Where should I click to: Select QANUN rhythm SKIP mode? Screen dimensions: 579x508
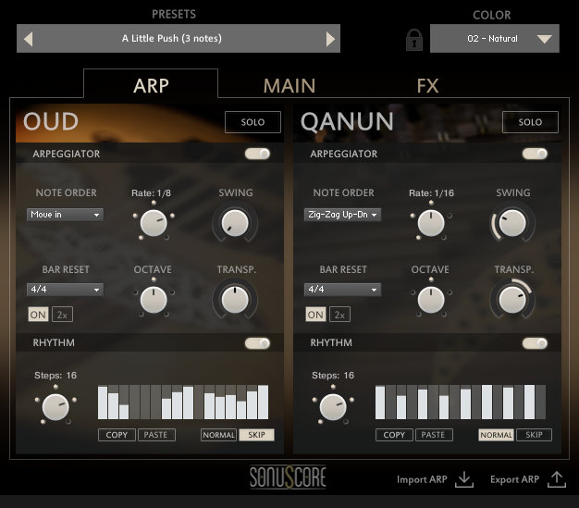pos(534,435)
